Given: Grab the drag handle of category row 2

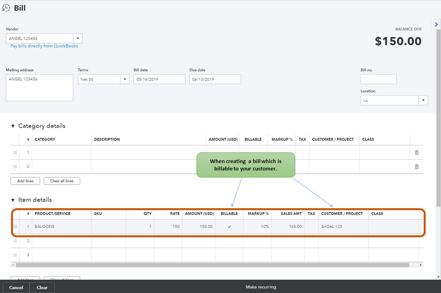Looking at the screenshot, I should pos(15,166).
